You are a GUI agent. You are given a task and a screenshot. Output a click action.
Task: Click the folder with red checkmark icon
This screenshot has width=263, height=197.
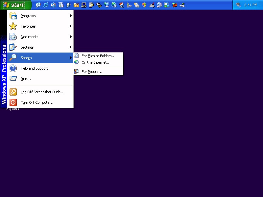click(x=76, y=5)
